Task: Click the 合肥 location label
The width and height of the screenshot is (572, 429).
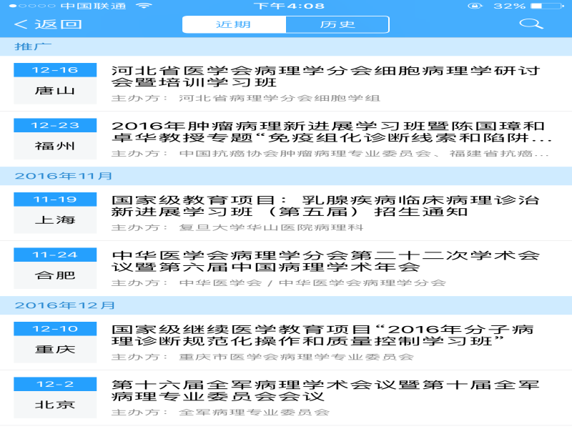Action: pos(55,275)
